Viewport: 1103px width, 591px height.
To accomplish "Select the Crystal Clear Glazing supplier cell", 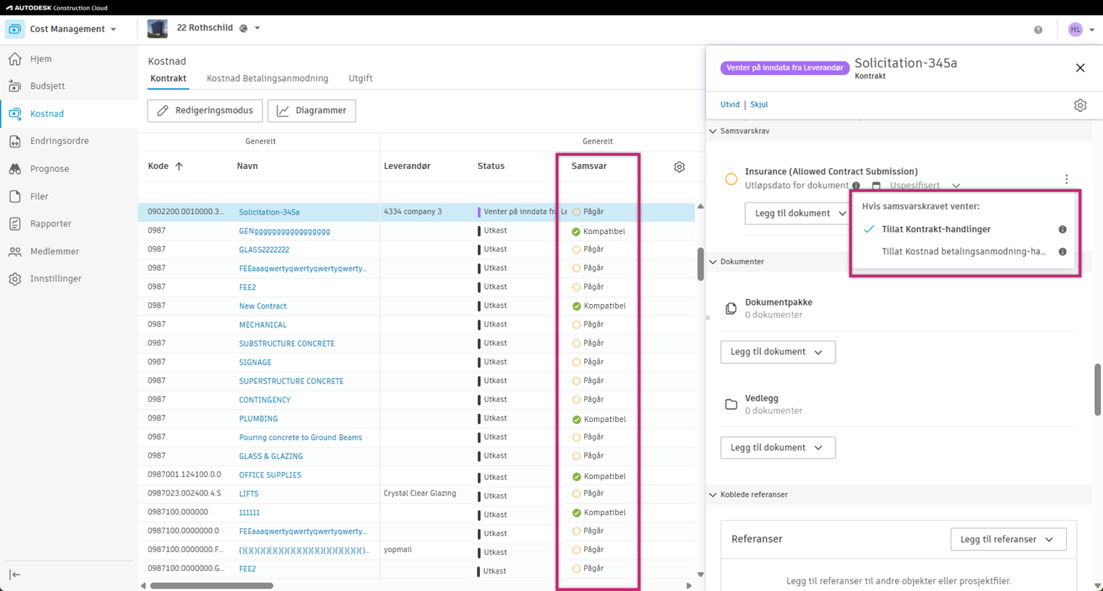I will [420, 493].
